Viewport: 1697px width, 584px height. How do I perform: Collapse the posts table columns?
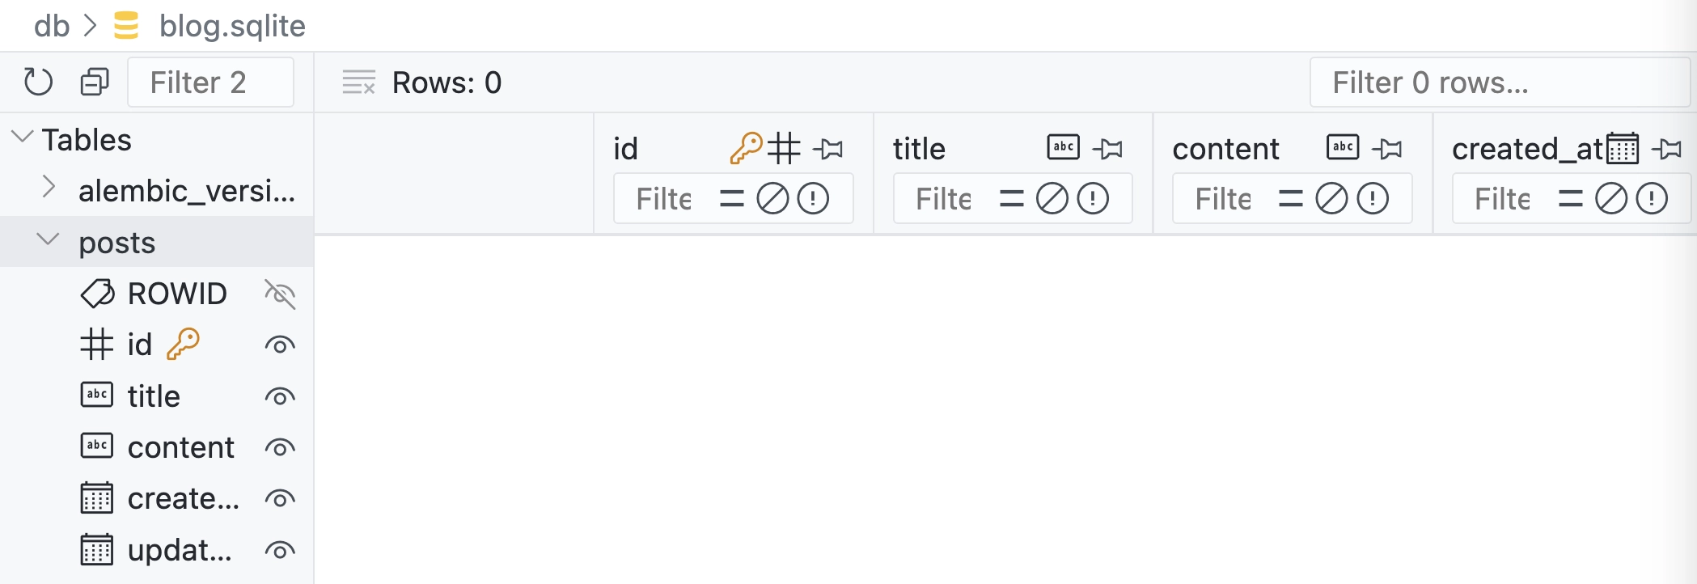click(x=49, y=239)
